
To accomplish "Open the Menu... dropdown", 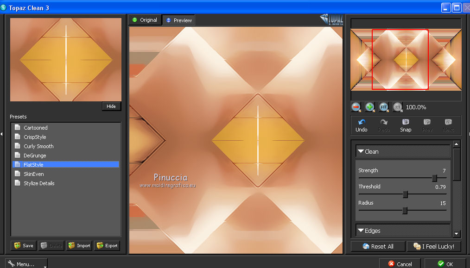I will [26, 264].
